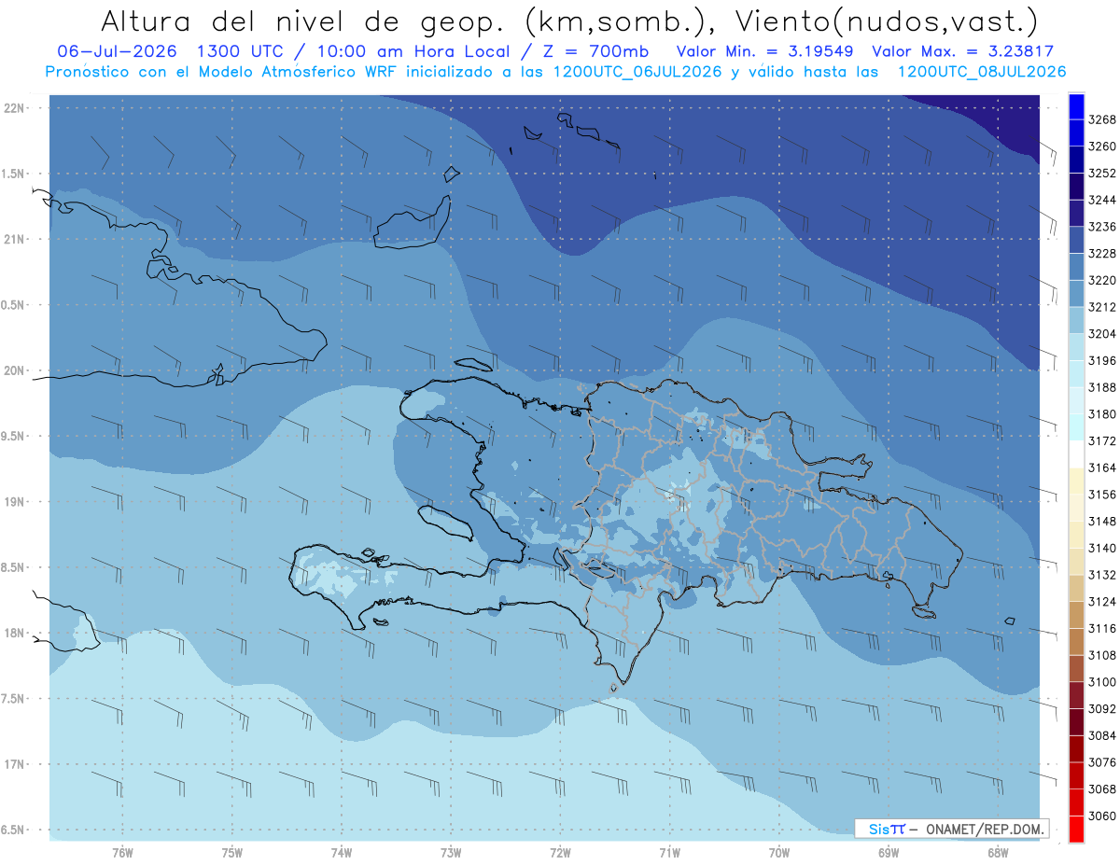1120x865 pixels.
Task: Click the 'Valor Max. = 3.23817' text
Action: [962, 52]
